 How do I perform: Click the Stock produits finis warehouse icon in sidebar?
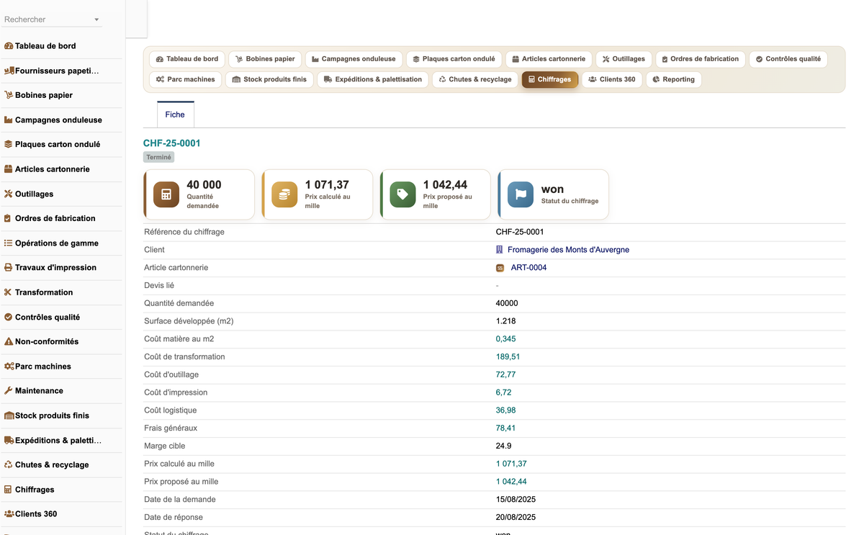coord(9,415)
